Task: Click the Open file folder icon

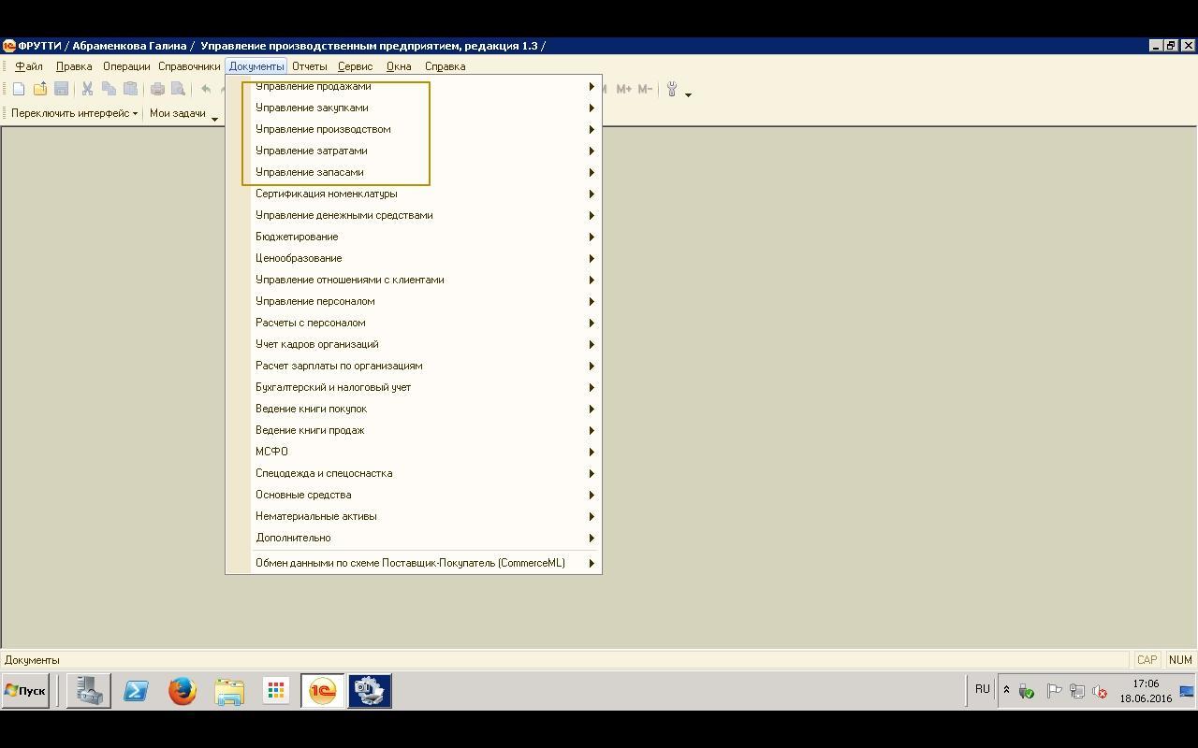Action: 40,89
